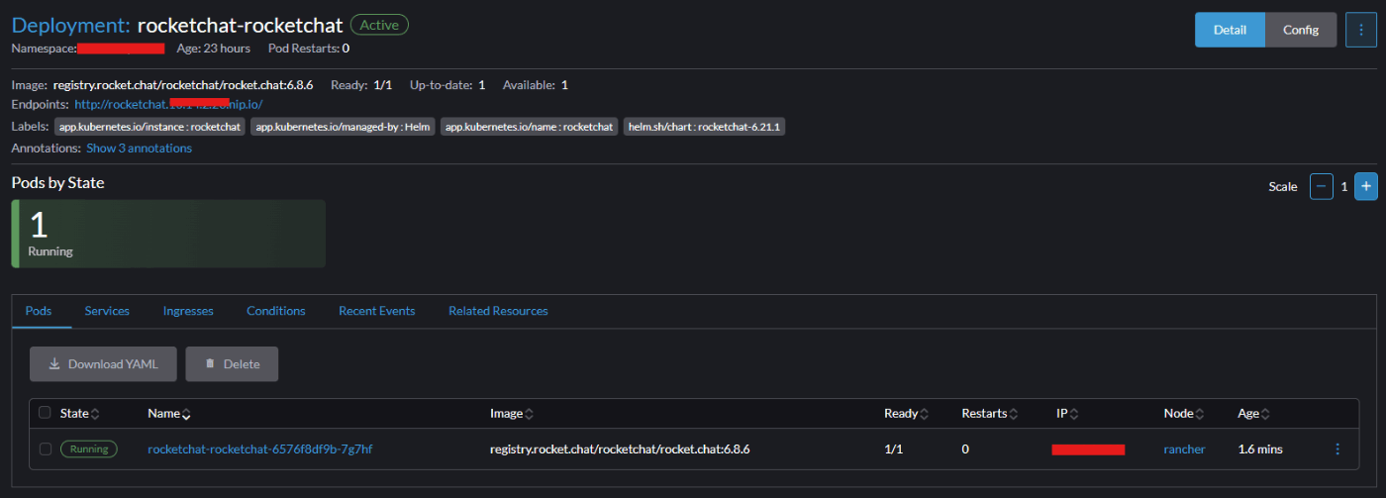Screen dimensions: 1386x498
Task: Sort pods table by Ready column
Action: point(906,413)
